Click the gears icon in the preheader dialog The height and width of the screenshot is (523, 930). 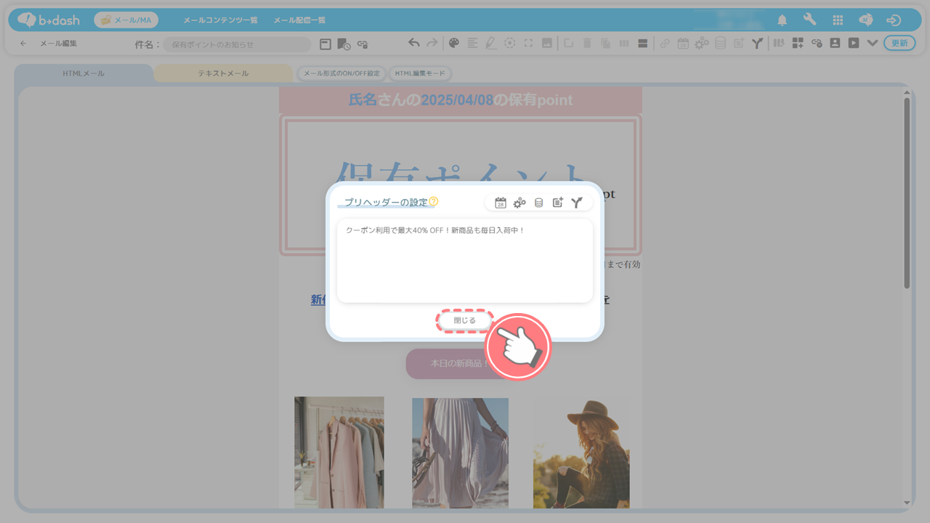click(x=519, y=203)
